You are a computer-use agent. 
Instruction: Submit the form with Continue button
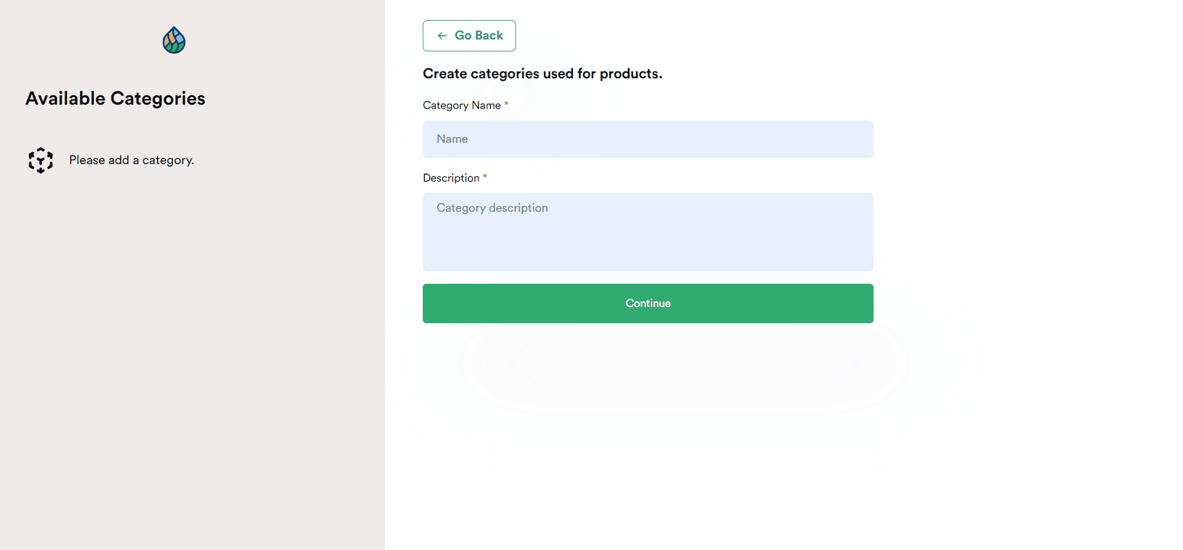(648, 303)
